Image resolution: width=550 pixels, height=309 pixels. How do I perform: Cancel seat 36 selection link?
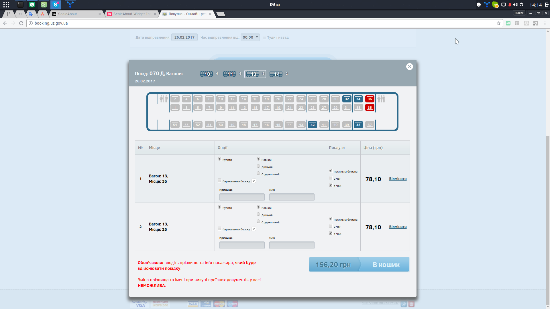(x=398, y=179)
